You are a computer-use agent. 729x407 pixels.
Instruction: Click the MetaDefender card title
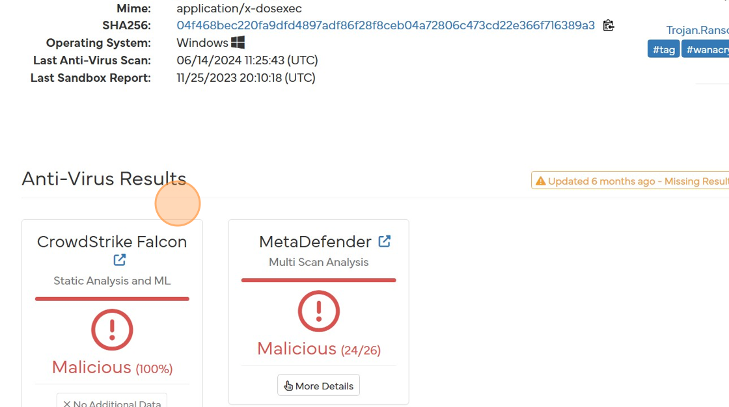(315, 242)
